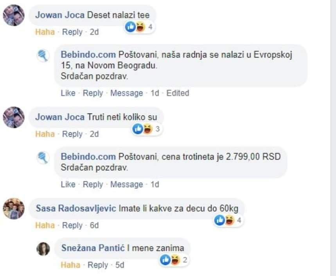This screenshot has height=276, width=336.
Task: Open reaction icons on "Truti neti koliko su" comment
Action: pyautogui.click(x=147, y=129)
